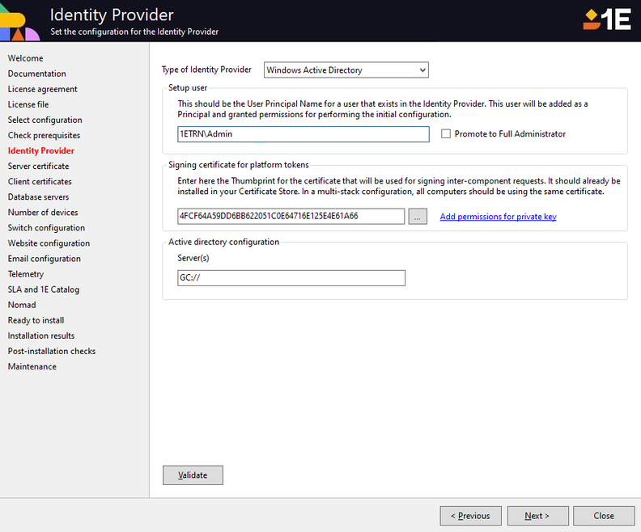
Task: Open the Type of Identity Provider dropdown
Action: tap(346, 70)
